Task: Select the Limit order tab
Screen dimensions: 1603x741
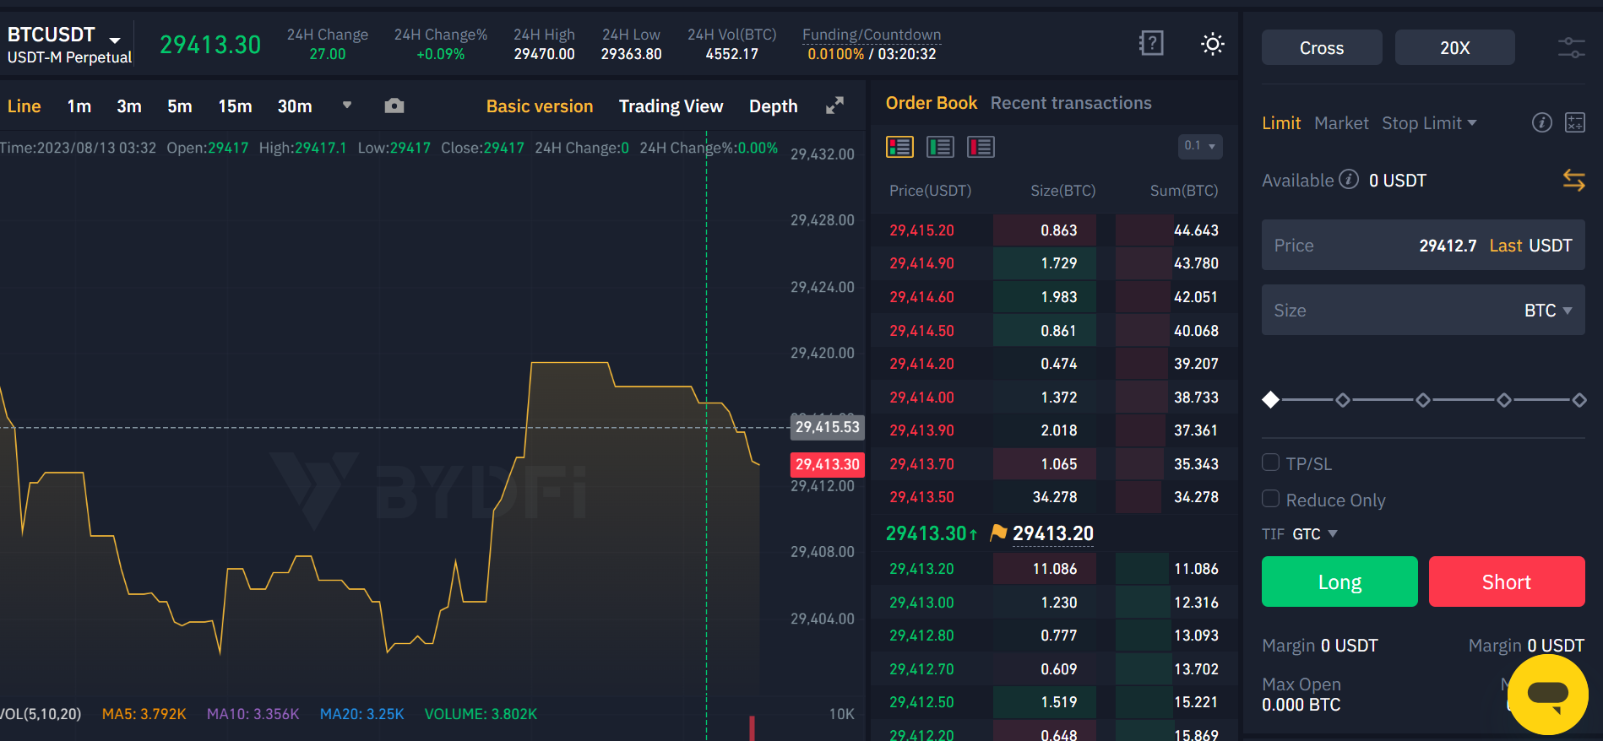Action: pos(1281,123)
